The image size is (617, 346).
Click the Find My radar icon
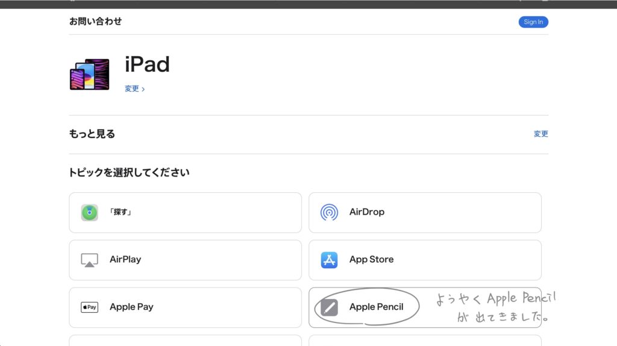point(90,213)
